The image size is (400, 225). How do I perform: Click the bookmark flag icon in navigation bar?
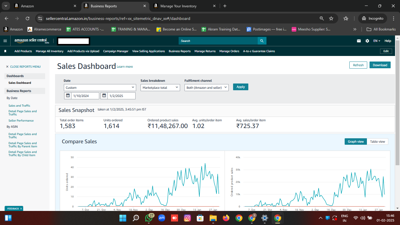tap(5, 51)
